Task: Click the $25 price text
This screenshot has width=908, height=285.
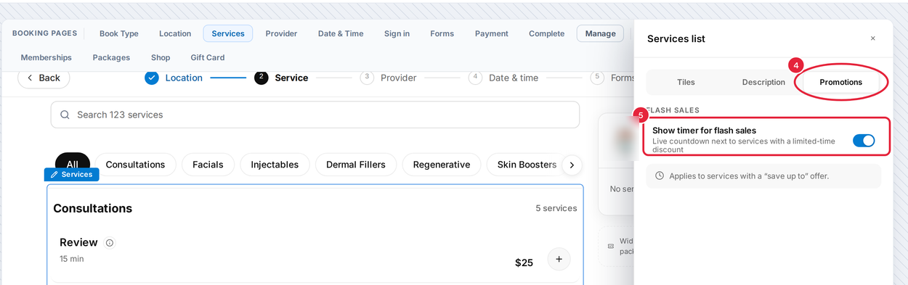Action: (x=524, y=263)
